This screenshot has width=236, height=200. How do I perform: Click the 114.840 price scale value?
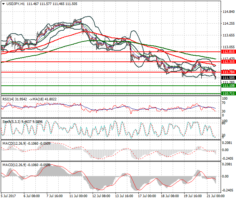pyautogui.click(x=228, y=12)
